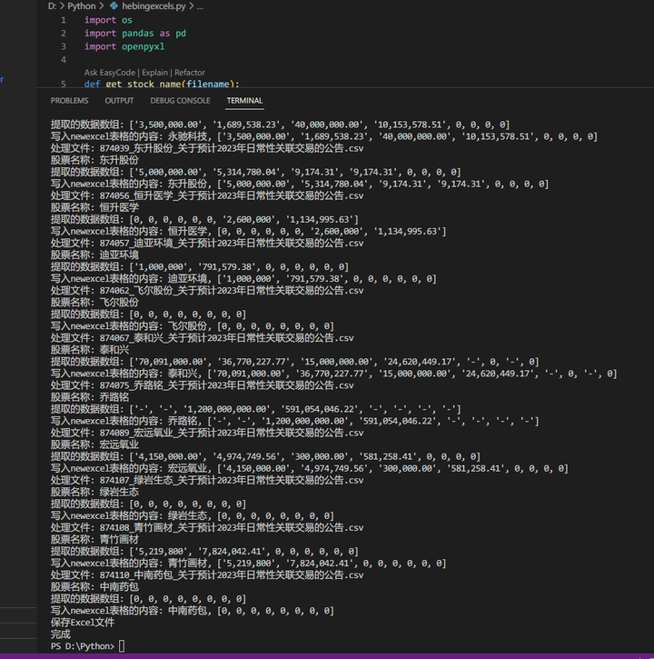Show the DEBUG CONSOLE tab

click(x=180, y=101)
